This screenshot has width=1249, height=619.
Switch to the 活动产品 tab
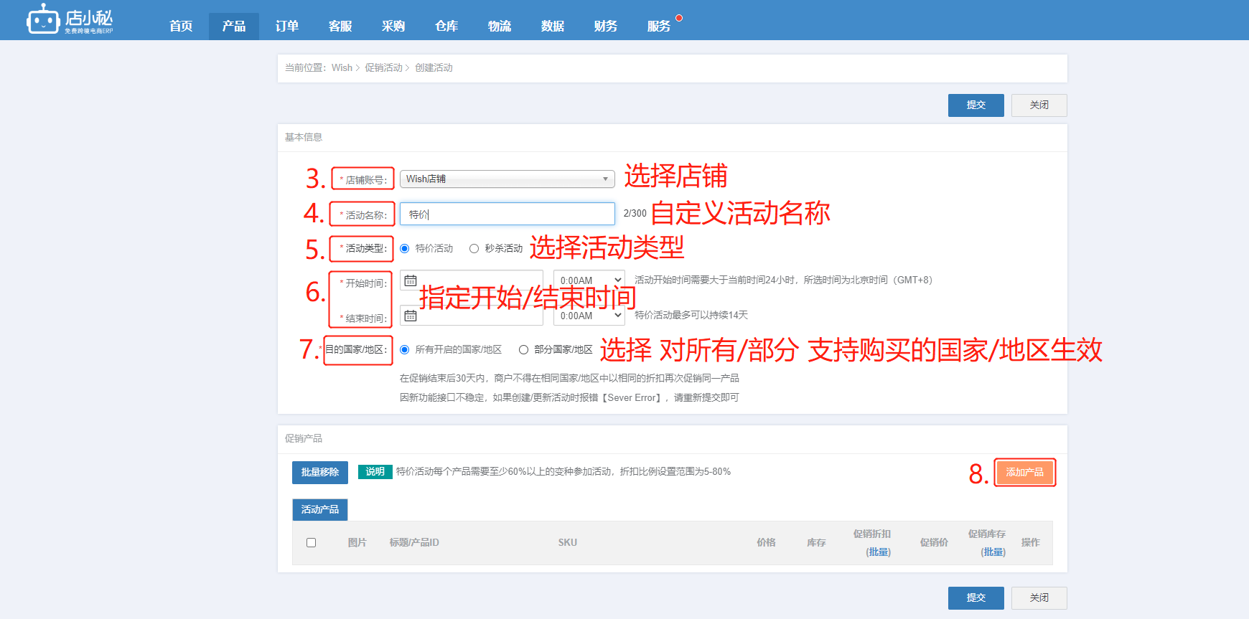(320, 510)
